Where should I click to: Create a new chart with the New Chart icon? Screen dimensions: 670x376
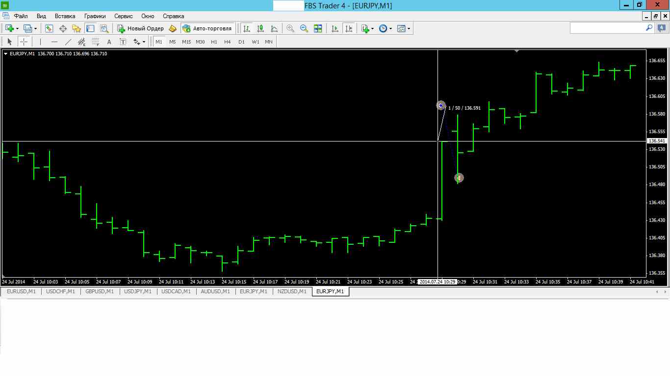pos(9,28)
